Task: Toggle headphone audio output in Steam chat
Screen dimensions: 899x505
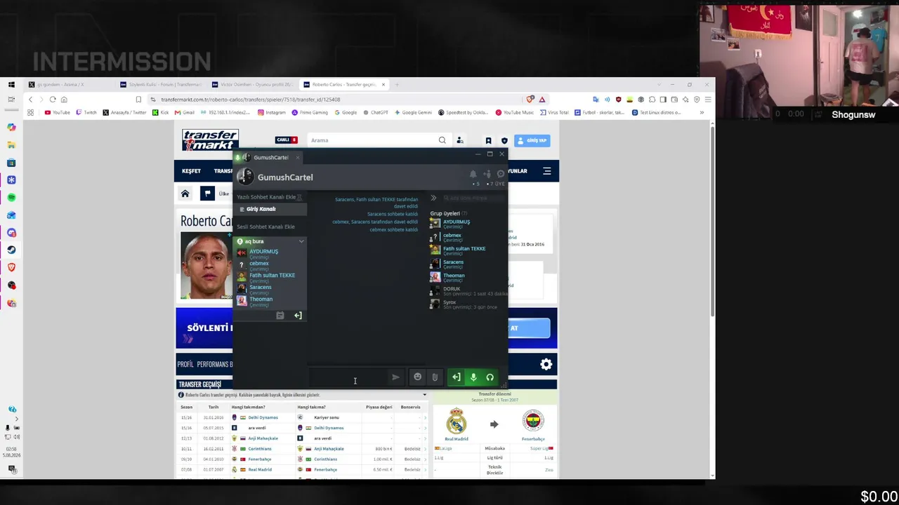Action: [x=490, y=377]
